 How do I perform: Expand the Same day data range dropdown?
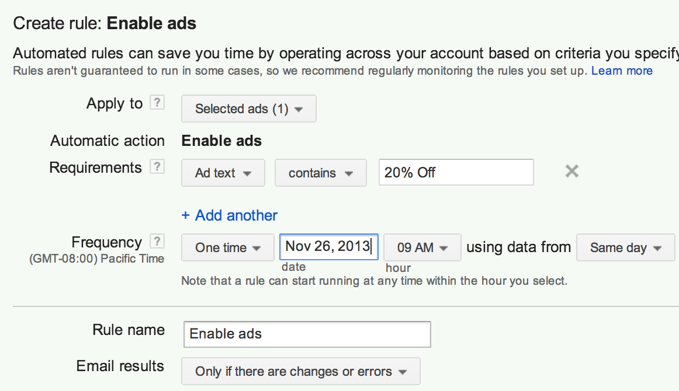pyautogui.click(x=625, y=247)
